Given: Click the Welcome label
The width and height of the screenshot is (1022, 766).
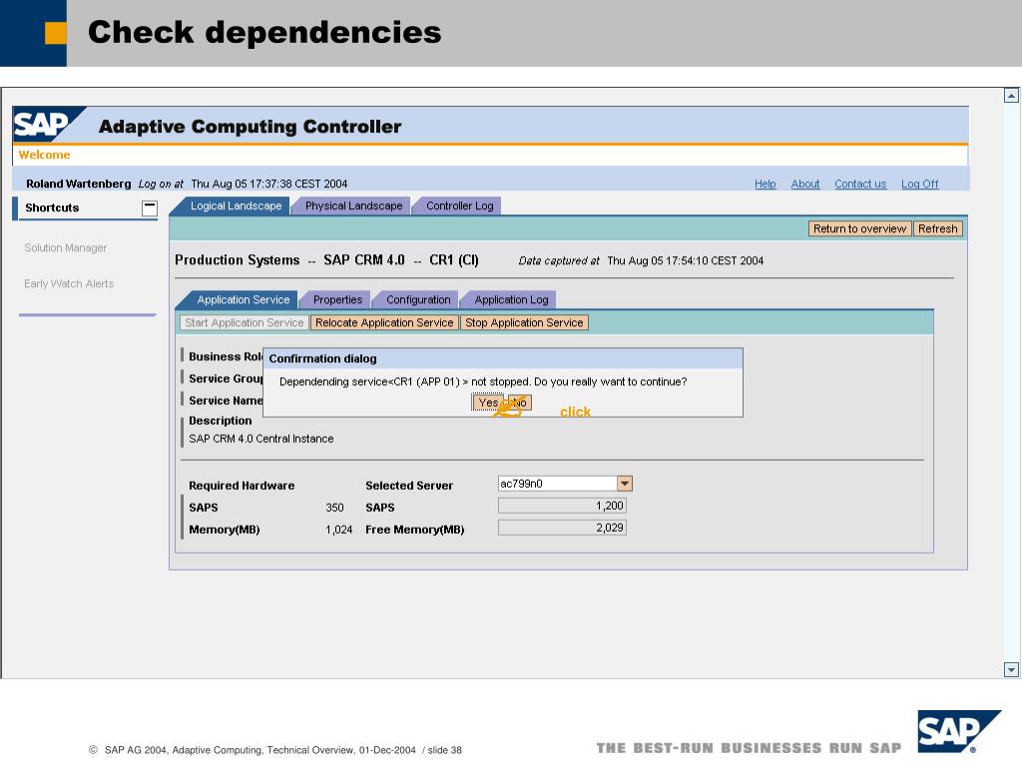Looking at the screenshot, I should pos(44,155).
